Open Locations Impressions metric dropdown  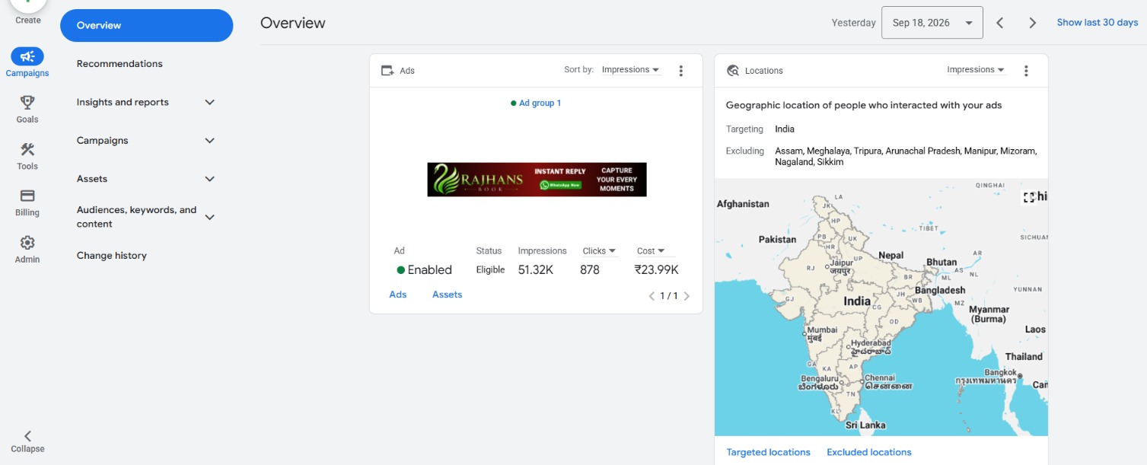point(976,69)
